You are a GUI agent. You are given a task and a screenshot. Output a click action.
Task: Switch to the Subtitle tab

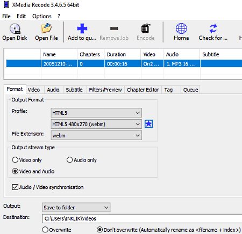click(x=74, y=90)
